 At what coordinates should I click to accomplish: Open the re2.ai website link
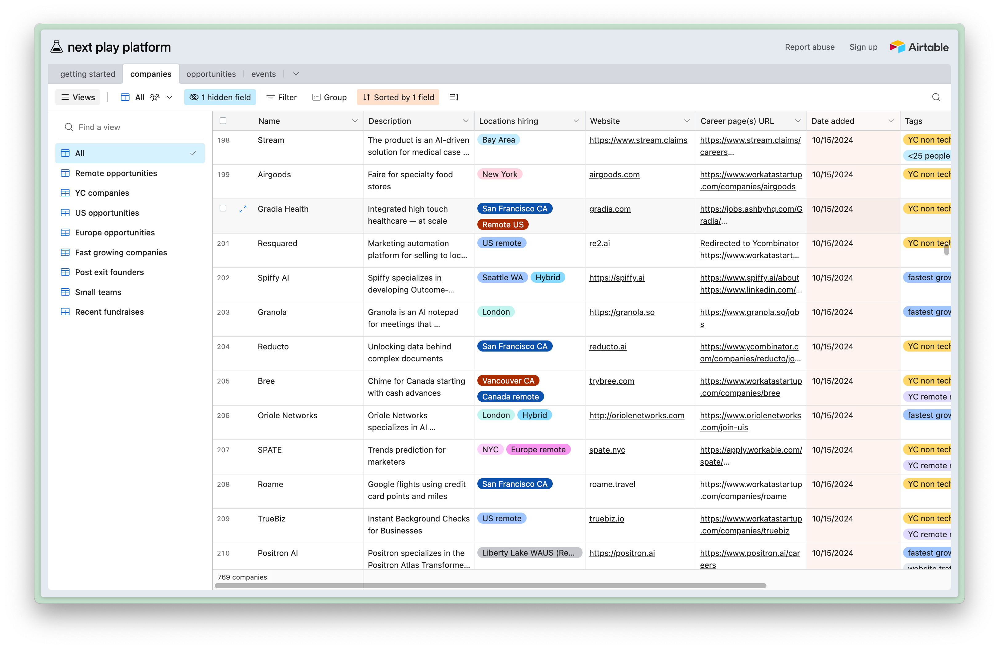pos(599,243)
